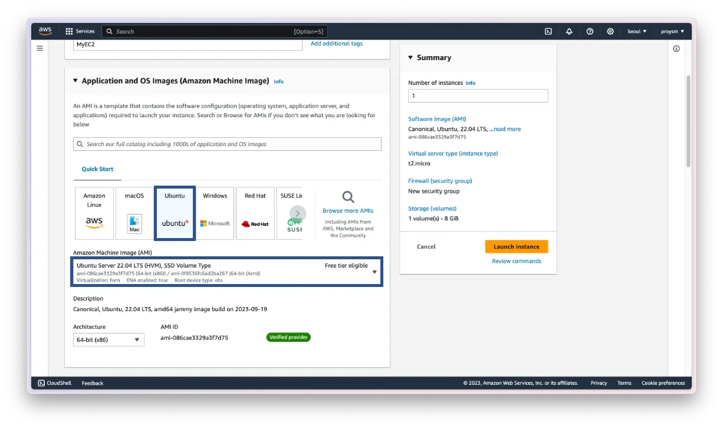Click the Feedback link in footer
Screen dimensions: 723x429
93,383
